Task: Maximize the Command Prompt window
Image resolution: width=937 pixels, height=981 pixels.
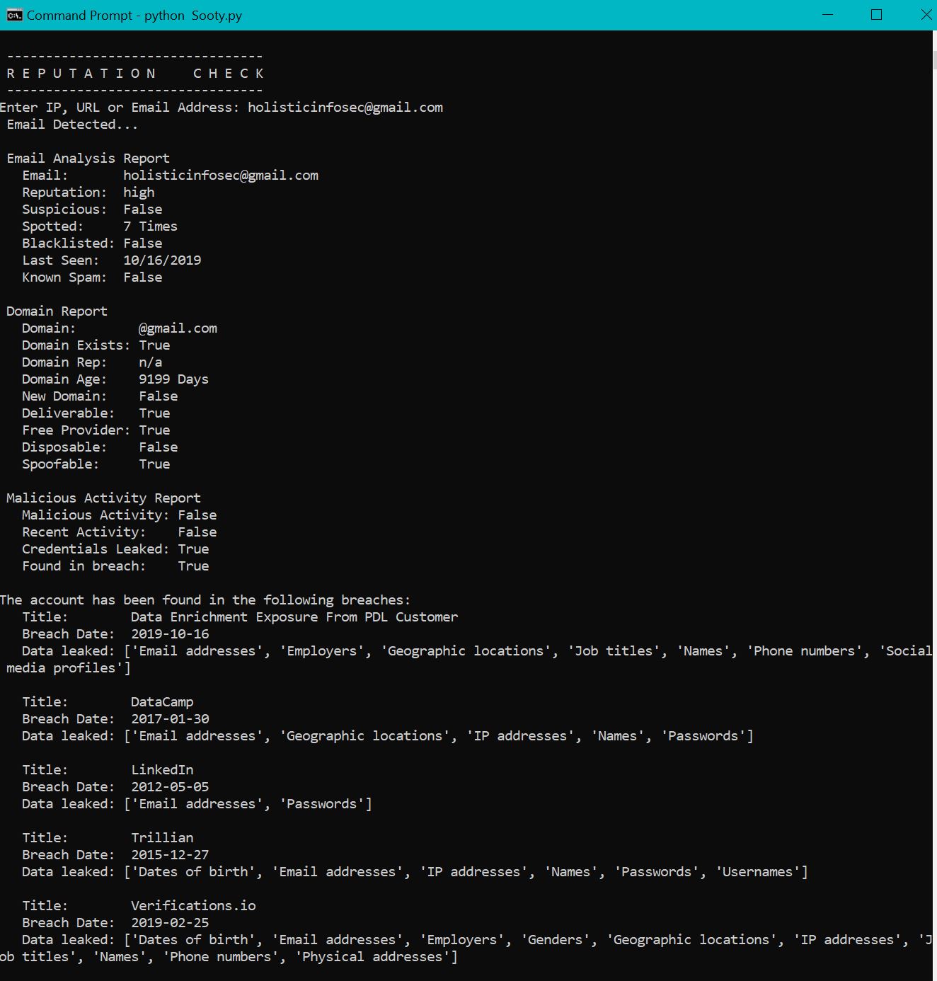Action: pos(877,15)
